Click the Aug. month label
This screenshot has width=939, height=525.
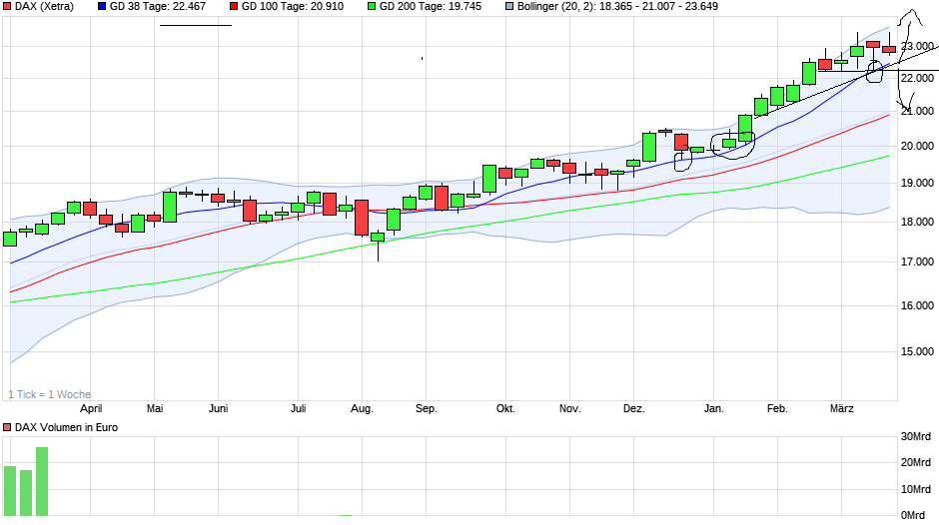click(362, 409)
